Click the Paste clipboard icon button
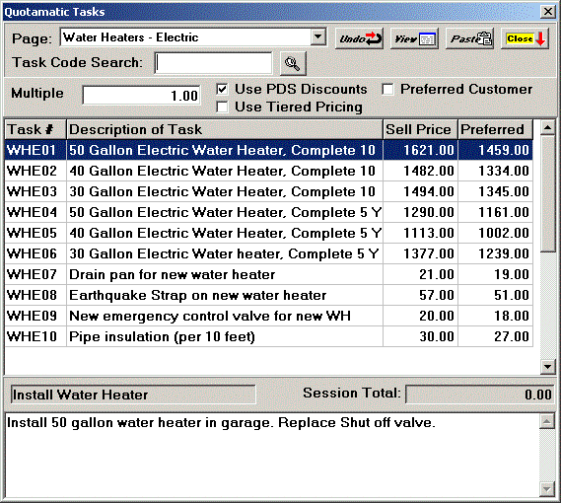561x503 pixels. [x=469, y=38]
